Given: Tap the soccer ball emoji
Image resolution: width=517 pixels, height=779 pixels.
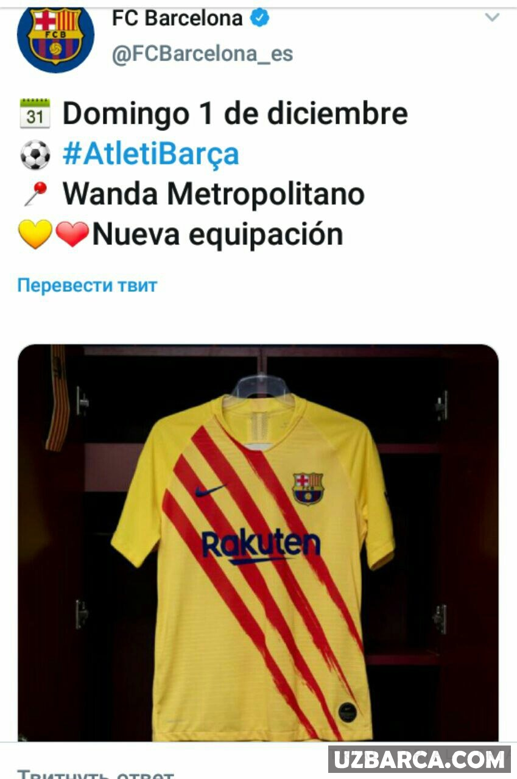Looking at the screenshot, I should click(35, 155).
